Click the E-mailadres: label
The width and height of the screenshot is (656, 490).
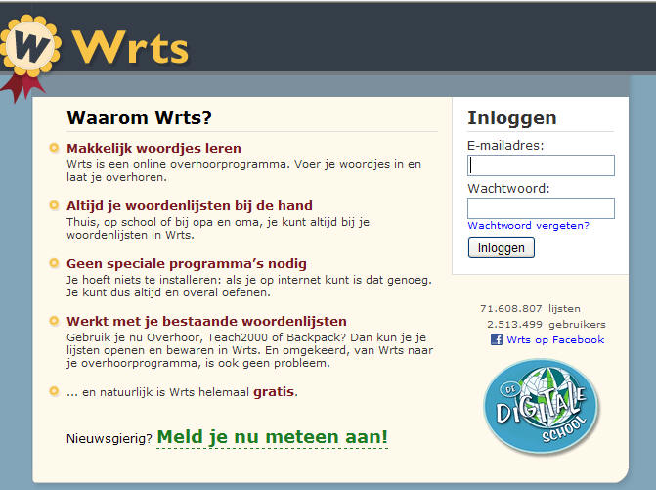pyautogui.click(x=505, y=145)
